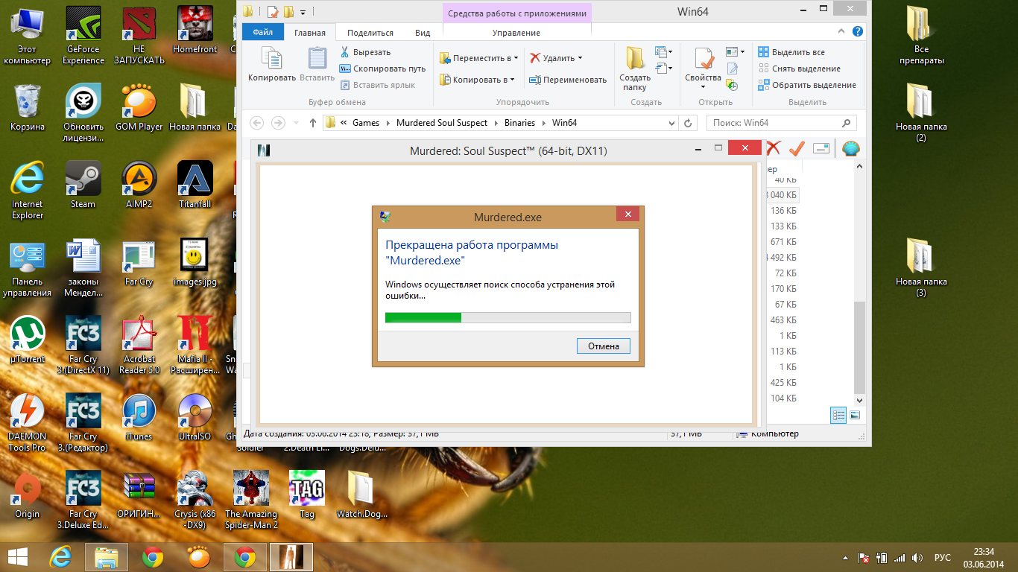This screenshot has width=1018, height=572.
Task: Click the crash dialog's green progress bar
Action: tap(508, 317)
